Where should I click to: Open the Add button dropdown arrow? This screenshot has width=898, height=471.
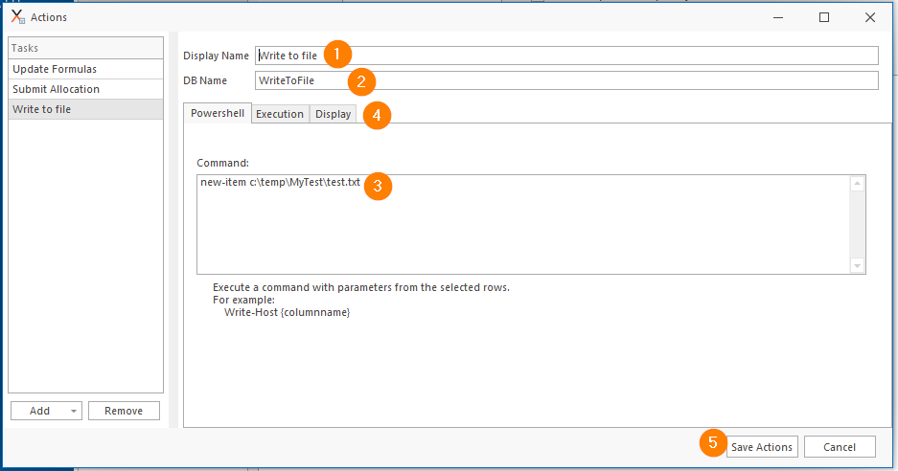tap(74, 411)
